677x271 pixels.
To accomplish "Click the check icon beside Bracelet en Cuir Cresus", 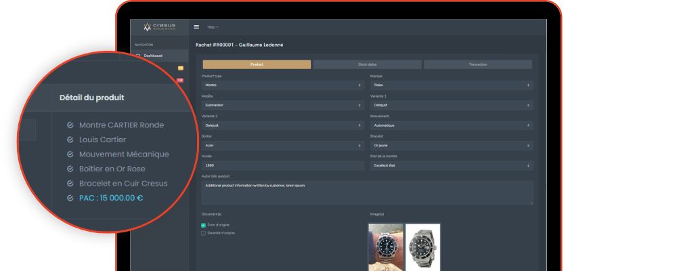I will point(70,183).
